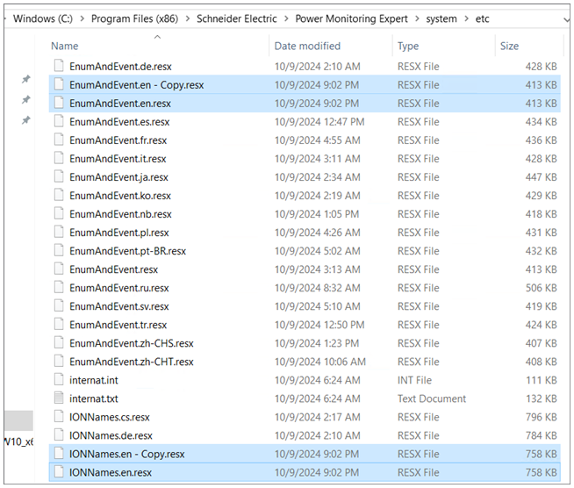Click the EnumAndEvent.nb.resx file icon
The width and height of the screenshot is (574, 488).
pyautogui.click(x=59, y=213)
